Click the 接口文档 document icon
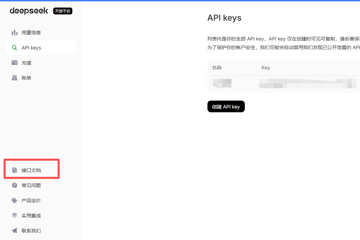Viewport: 360px width, 240px height. point(14,170)
